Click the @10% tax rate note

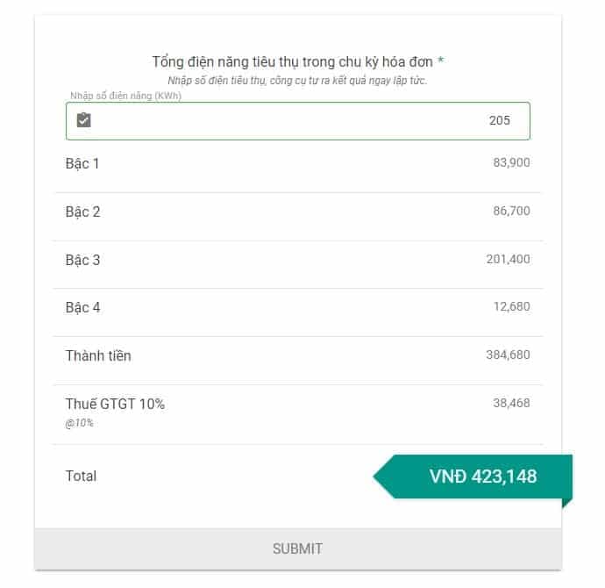click(x=79, y=423)
